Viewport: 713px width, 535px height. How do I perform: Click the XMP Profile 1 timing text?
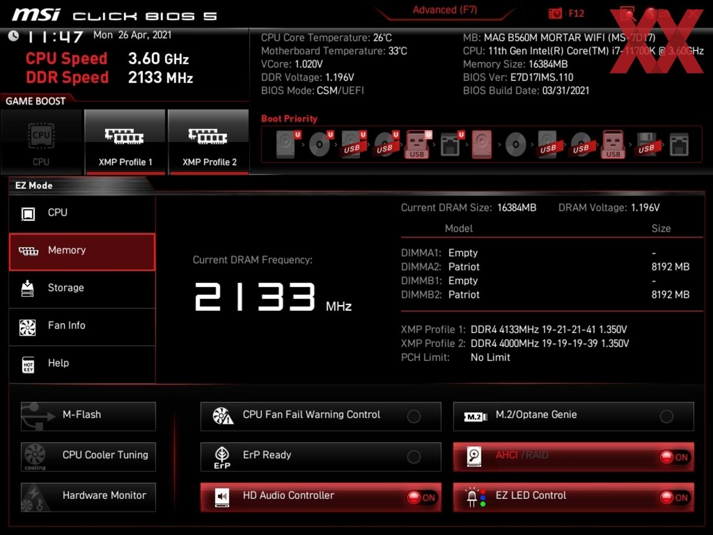point(549,329)
